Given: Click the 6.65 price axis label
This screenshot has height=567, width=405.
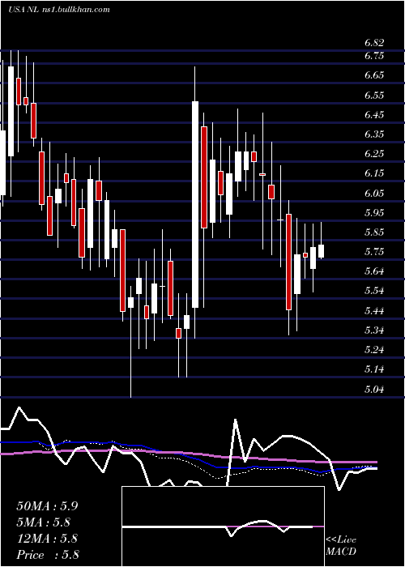Looking at the screenshot, I should [x=374, y=75].
